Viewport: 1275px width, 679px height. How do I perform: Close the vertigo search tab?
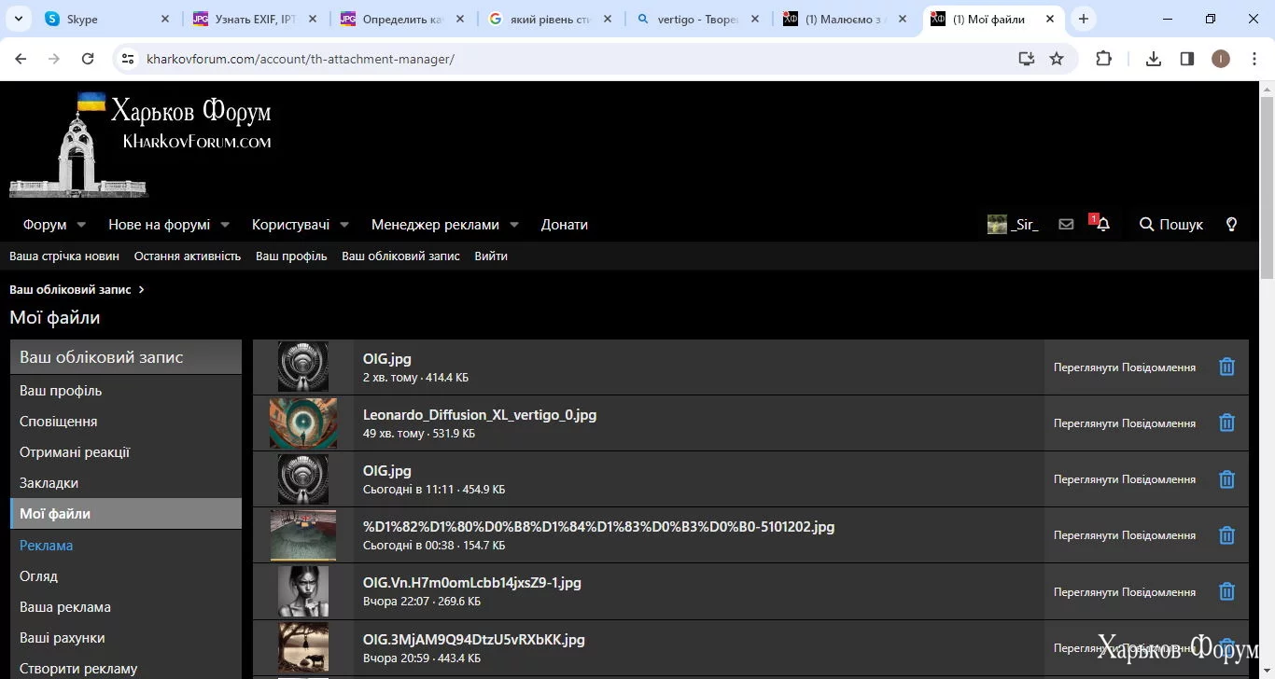[756, 19]
